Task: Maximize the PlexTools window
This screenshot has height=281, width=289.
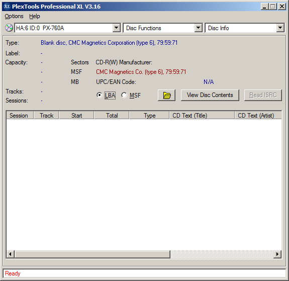Action: (x=273, y=7)
